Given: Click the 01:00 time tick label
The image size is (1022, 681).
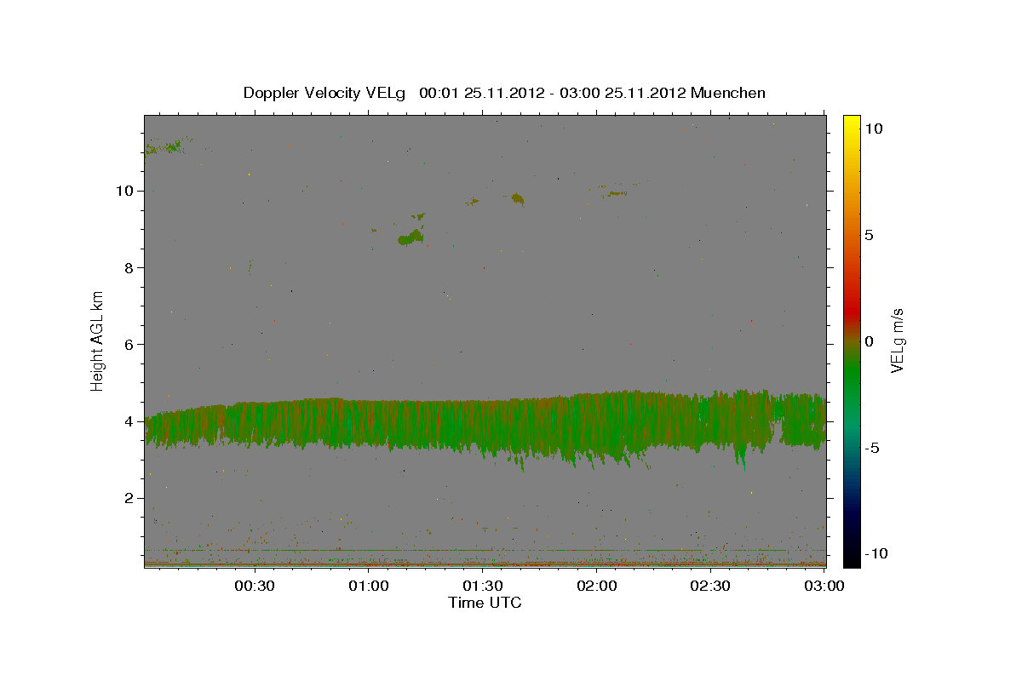Looking at the screenshot, I should (x=369, y=586).
